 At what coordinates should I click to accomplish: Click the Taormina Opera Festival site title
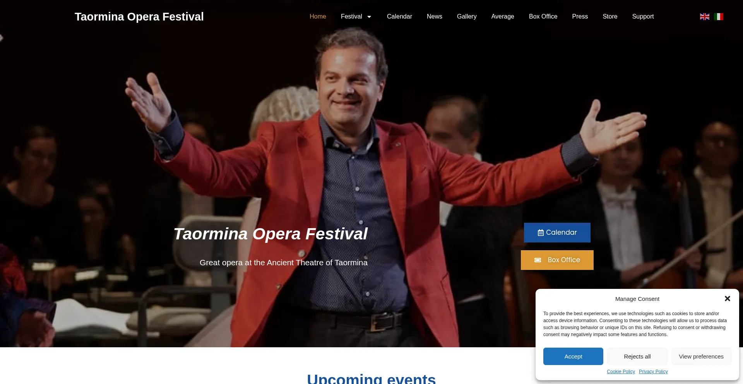point(139,17)
